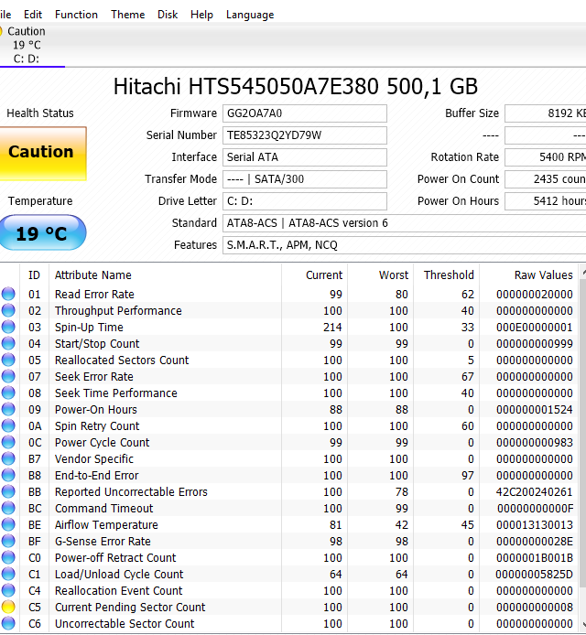Screen dimensions: 586x635
Task: Select raw value 000E00000001
Action: pos(534,327)
